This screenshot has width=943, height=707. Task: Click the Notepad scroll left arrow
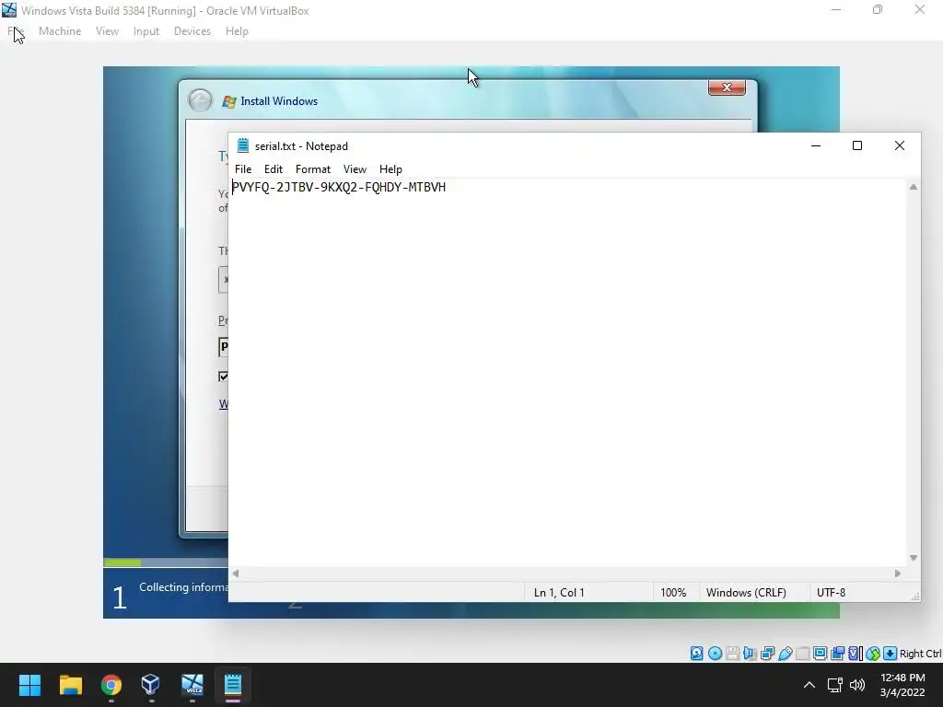[236, 574]
